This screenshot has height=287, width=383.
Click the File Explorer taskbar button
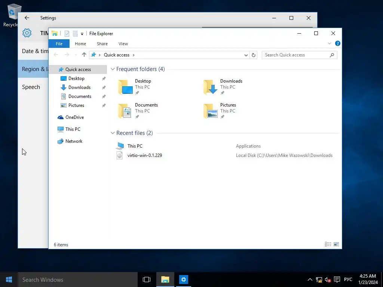point(165,280)
